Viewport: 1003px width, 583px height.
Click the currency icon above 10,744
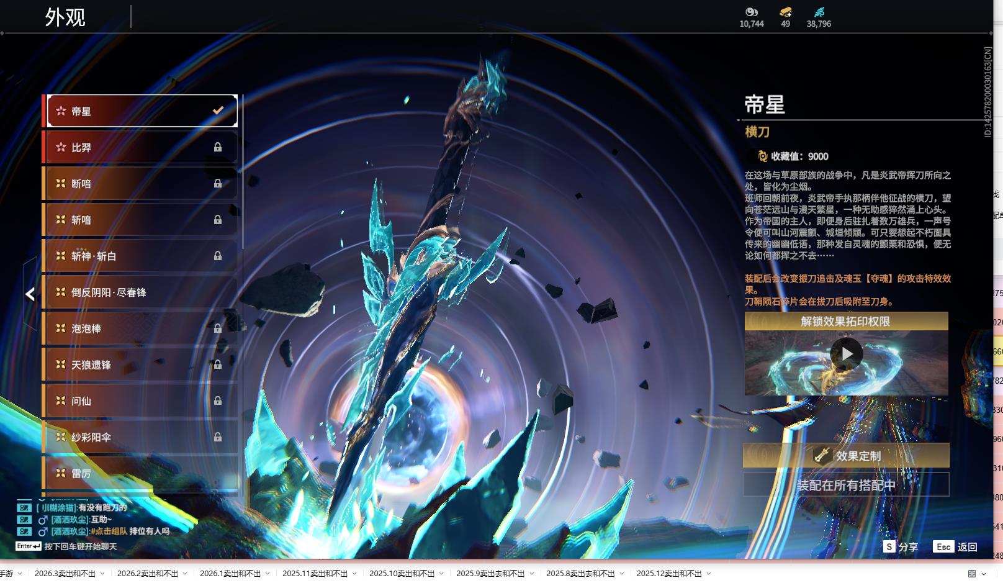[752, 12]
